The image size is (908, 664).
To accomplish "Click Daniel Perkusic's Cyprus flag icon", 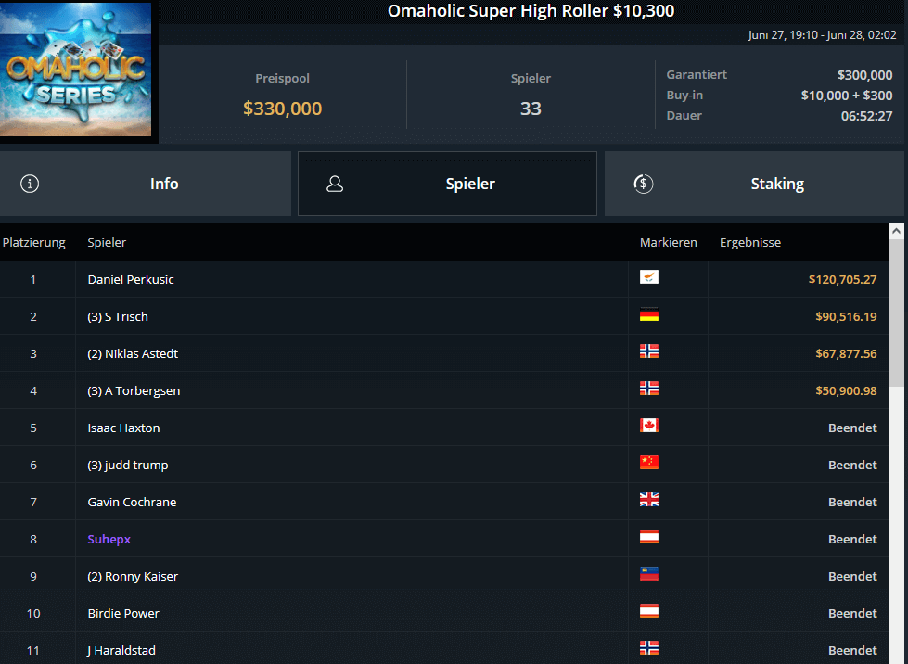I will [x=648, y=278].
